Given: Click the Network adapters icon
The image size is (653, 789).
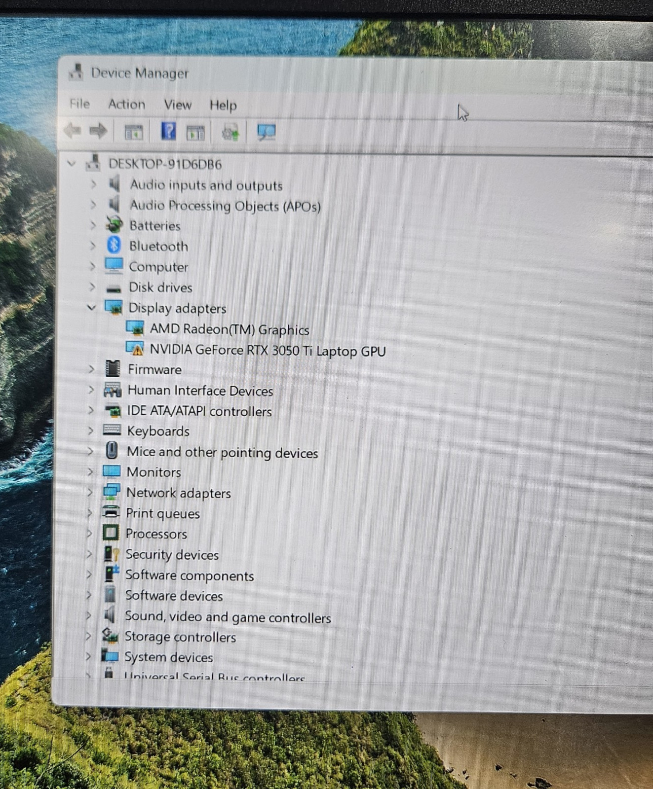Looking at the screenshot, I should [x=112, y=492].
